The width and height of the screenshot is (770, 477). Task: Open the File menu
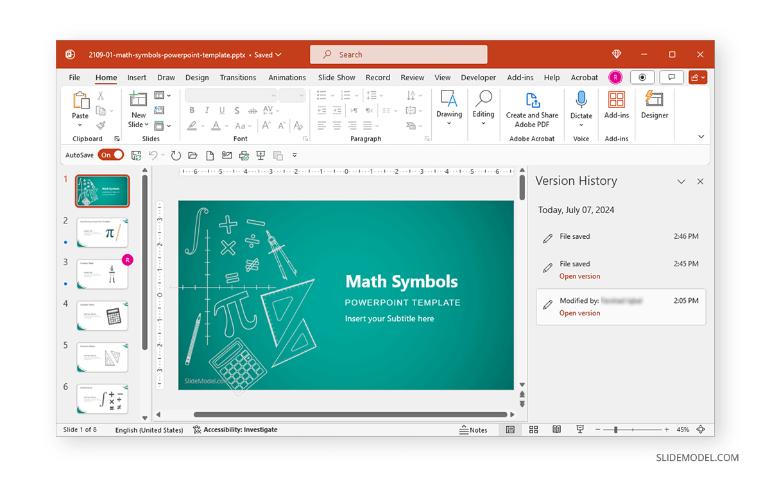[74, 78]
